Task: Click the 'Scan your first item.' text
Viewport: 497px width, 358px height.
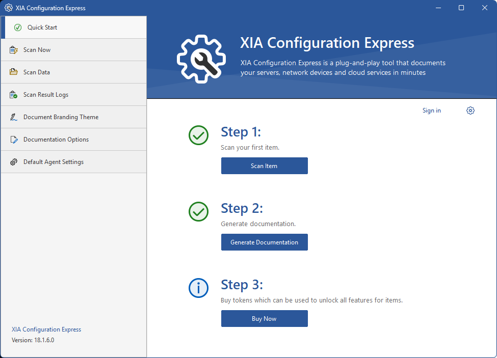Action: pyautogui.click(x=250, y=148)
